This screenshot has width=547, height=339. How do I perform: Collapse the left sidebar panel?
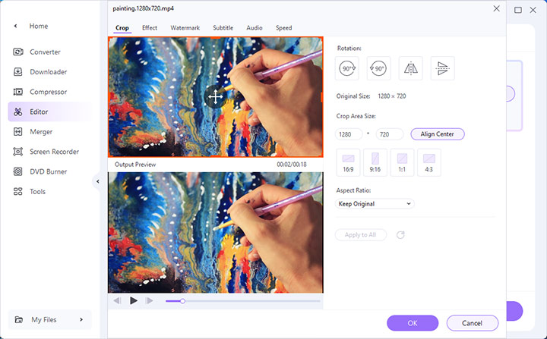coord(98,181)
